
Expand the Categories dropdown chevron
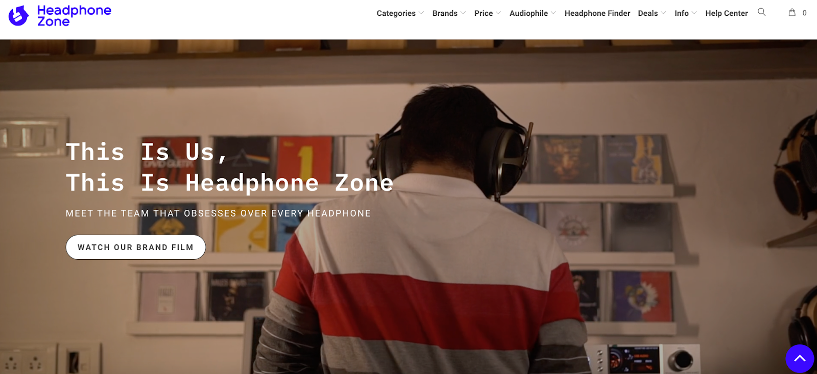pyautogui.click(x=421, y=13)
